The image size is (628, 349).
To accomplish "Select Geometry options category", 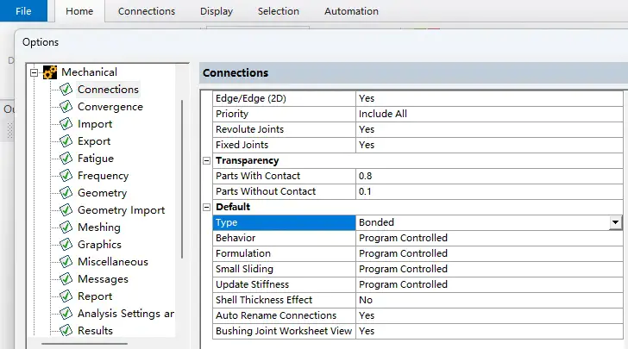I will 102,193.
